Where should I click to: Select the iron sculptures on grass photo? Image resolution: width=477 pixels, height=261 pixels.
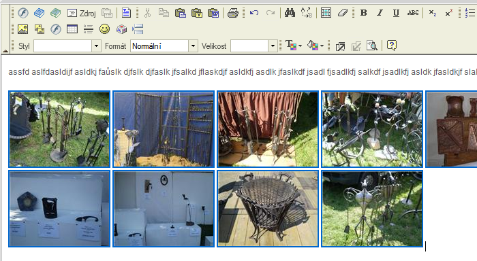[x=372, y=129]
